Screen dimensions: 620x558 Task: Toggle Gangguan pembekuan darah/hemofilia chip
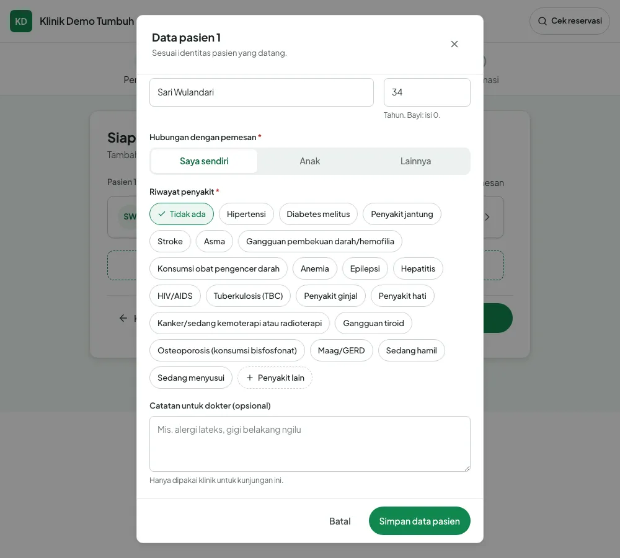coord(321,241)
